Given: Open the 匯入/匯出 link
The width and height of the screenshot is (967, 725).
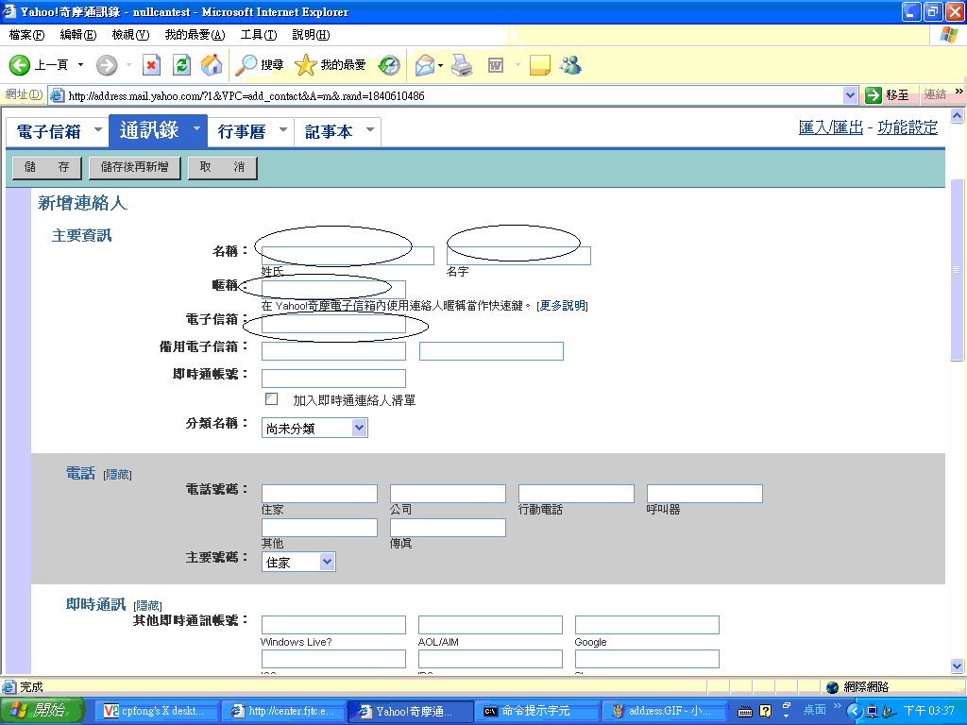Looking at the screenshot, I should click(830, 127).
